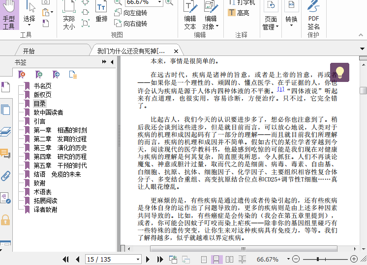The height and width of the screenshot is (265, 367).
Task: Click the ribbon zoom-in magnifier icon
Action: (169, 2)
